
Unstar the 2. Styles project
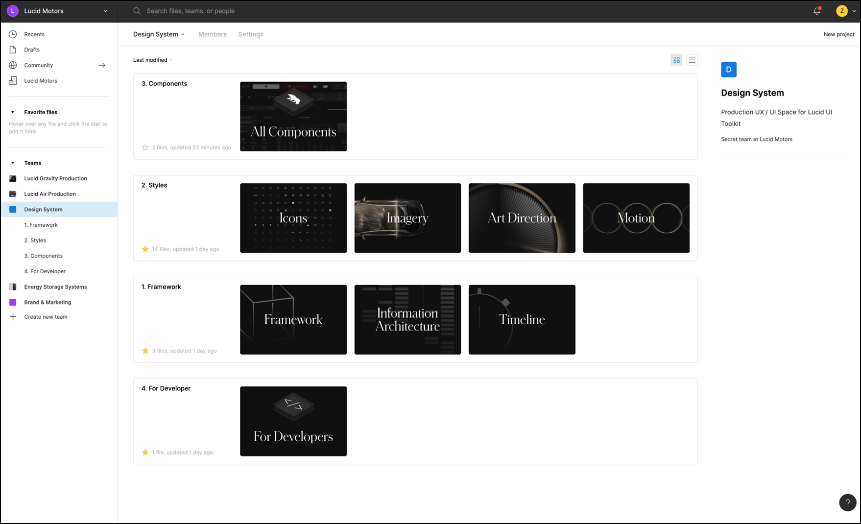tap(145, 249)
